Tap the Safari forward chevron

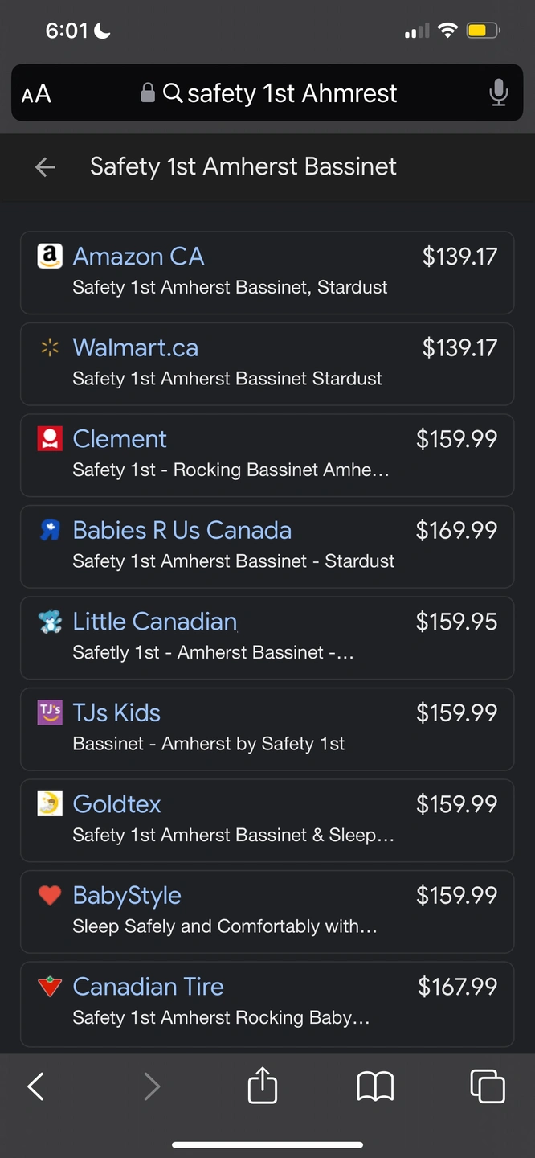(x=152, y=1087)
